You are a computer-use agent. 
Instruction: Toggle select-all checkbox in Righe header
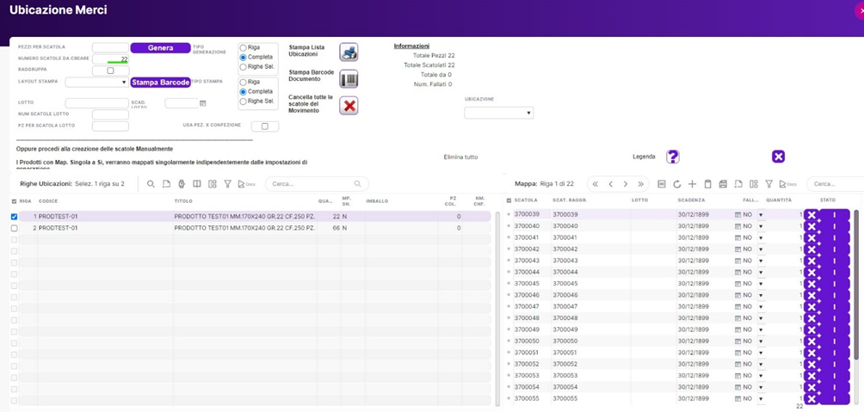tap(14, 201)
